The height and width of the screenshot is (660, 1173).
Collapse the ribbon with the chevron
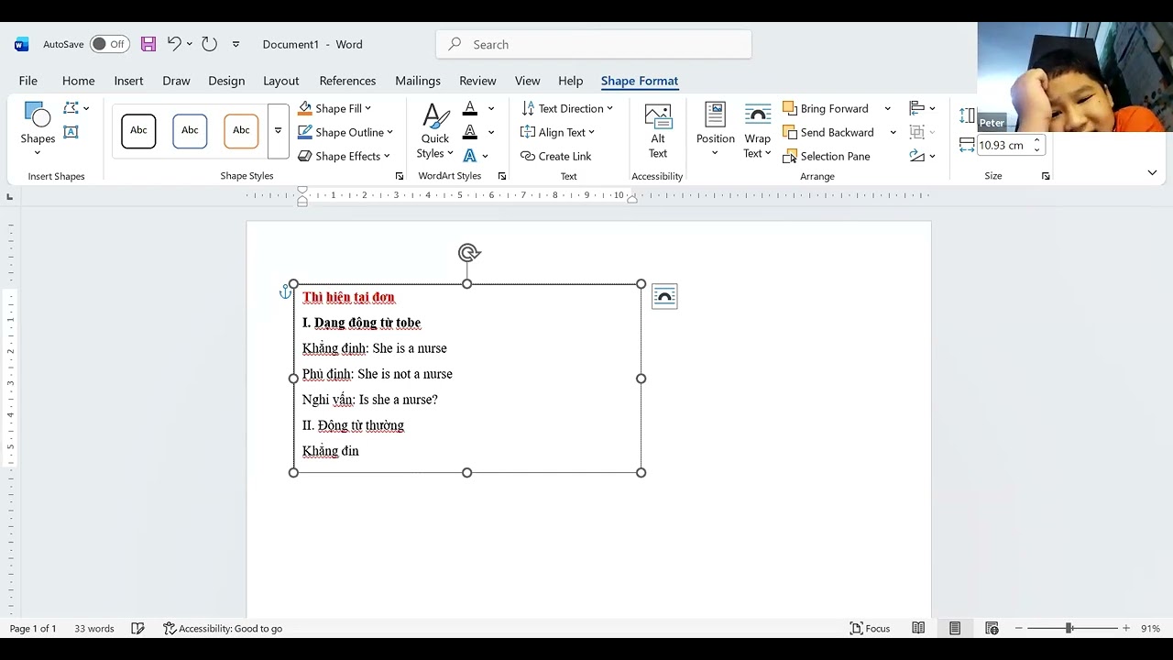[1152, 172]
